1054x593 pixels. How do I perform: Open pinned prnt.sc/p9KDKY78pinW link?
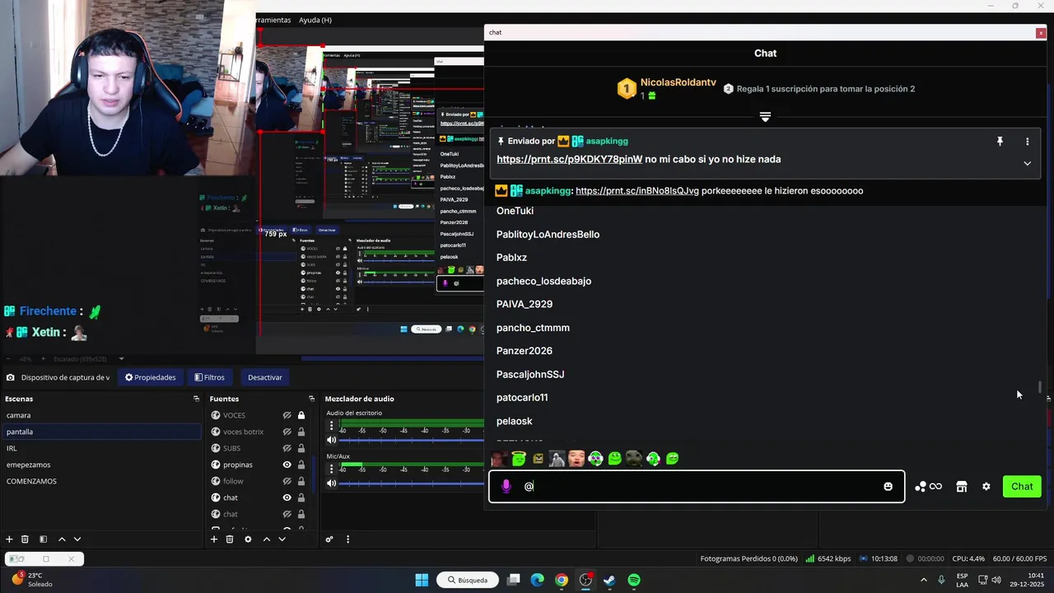pos(569,159)
